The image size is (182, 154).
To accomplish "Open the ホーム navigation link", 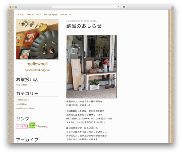I will pyautogui.click(x=20, y=15).
